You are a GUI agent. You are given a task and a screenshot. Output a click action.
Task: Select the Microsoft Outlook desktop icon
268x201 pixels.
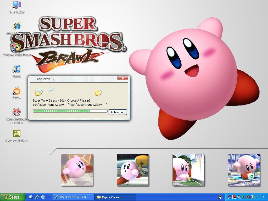point(17,134)
